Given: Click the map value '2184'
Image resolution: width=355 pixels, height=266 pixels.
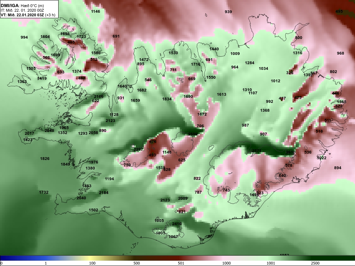Looking at the screenshot, I should tap(104, 193).
